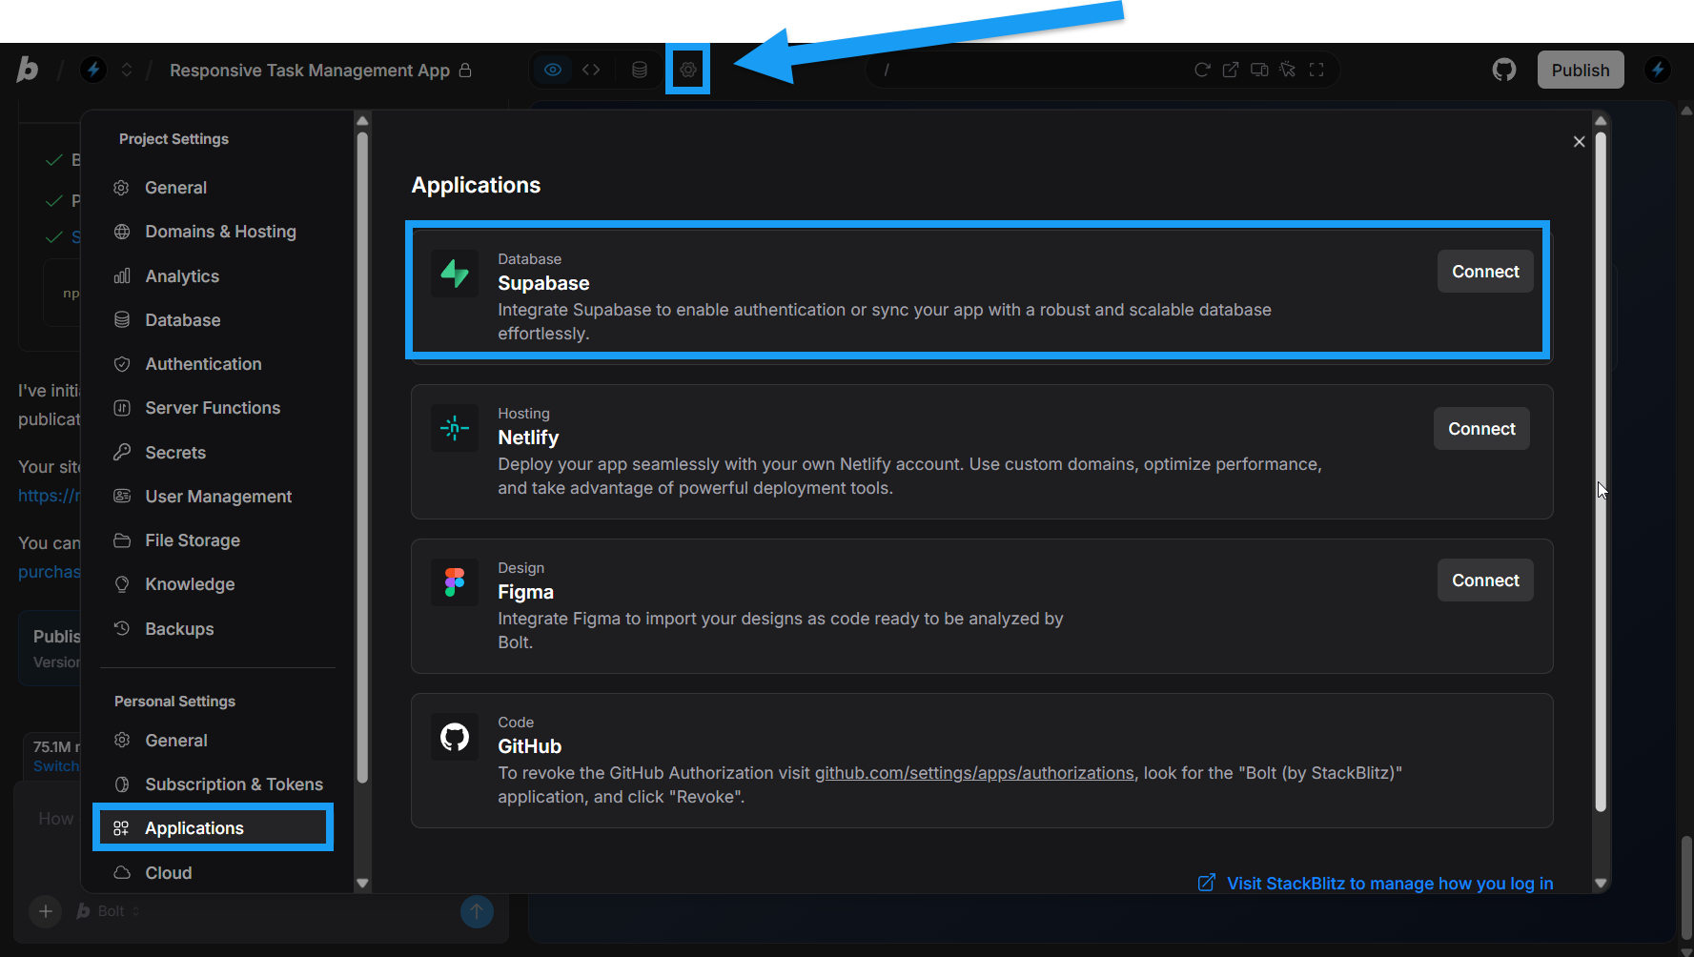Click the lock icon next to project name
The height and width of the screenshot is (957, 1694).
click(x=465, y=70)
